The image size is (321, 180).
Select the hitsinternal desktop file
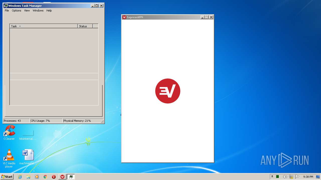coord(28,135)
